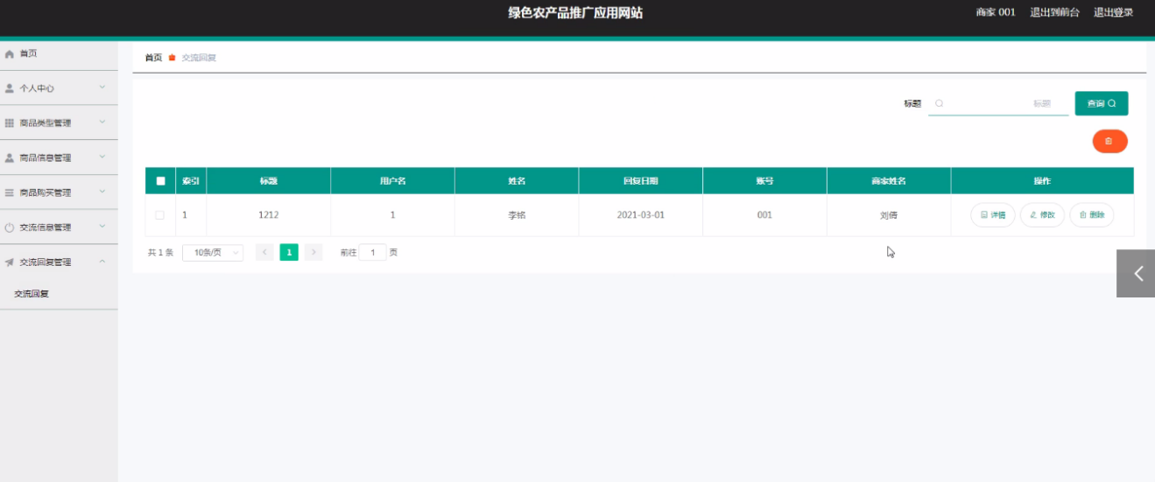Click the 用户名 column header
The height and width of the screenshot is (482, 1155).
[392, 181]
